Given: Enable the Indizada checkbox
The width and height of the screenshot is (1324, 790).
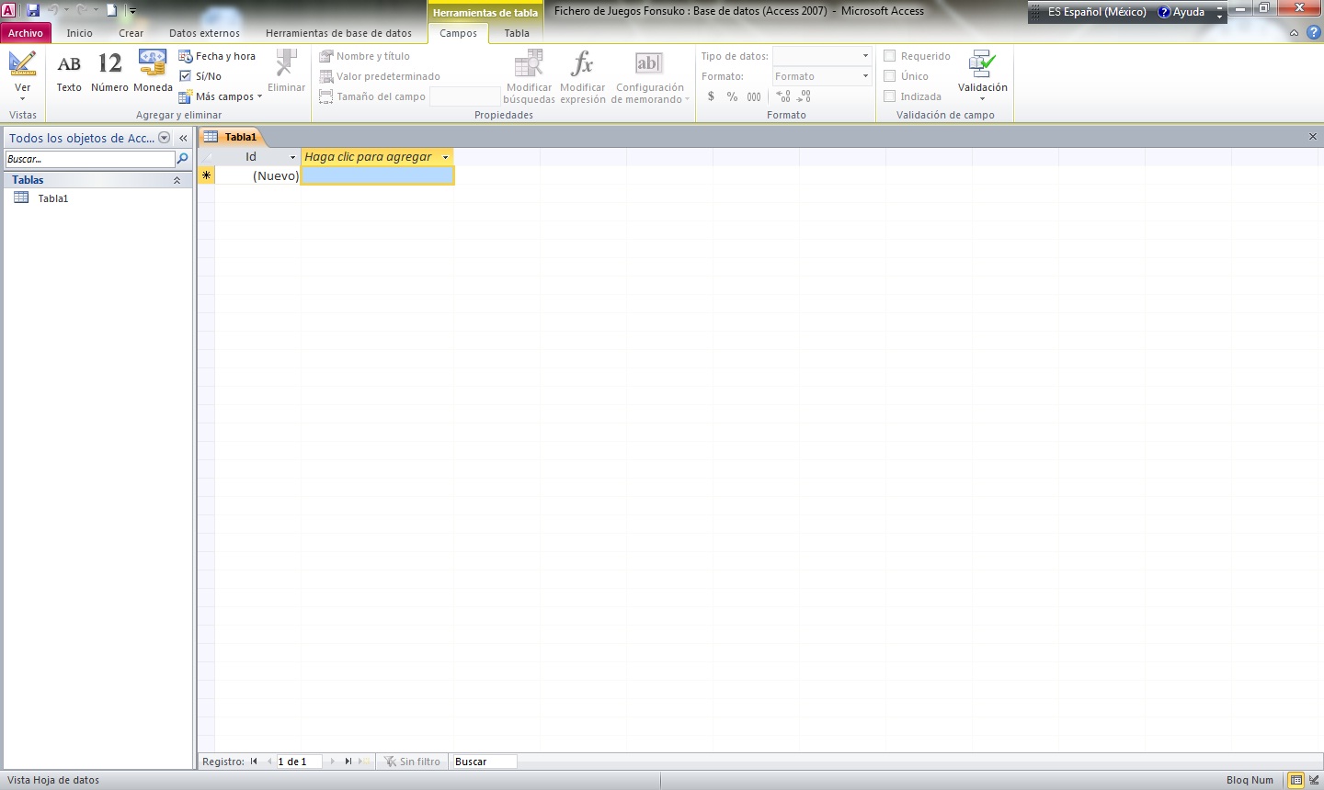Looking at the screenshot, I should 889,96.
